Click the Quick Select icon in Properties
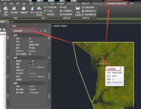This screenshot has width=141, height=109. (x=45, y=31)
